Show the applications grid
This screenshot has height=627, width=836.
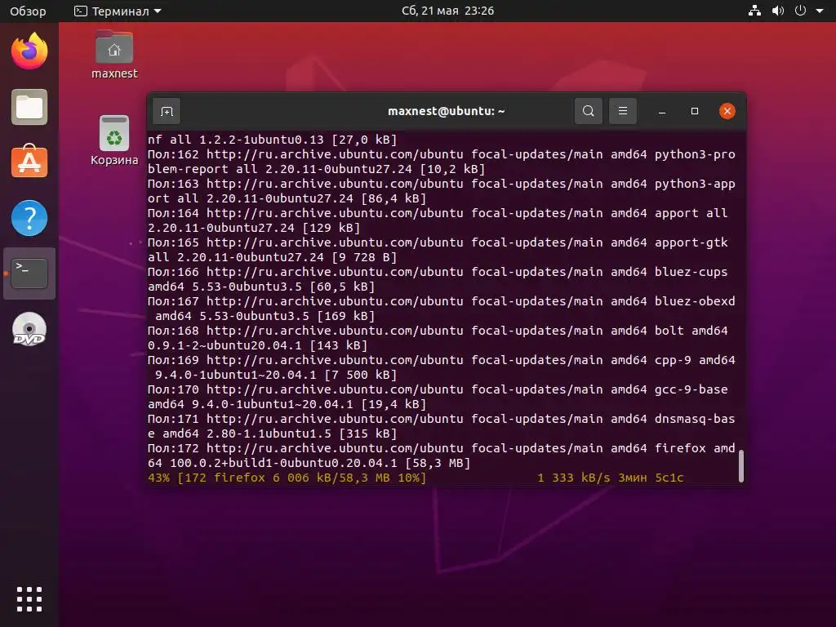click(x=29, y=599)
